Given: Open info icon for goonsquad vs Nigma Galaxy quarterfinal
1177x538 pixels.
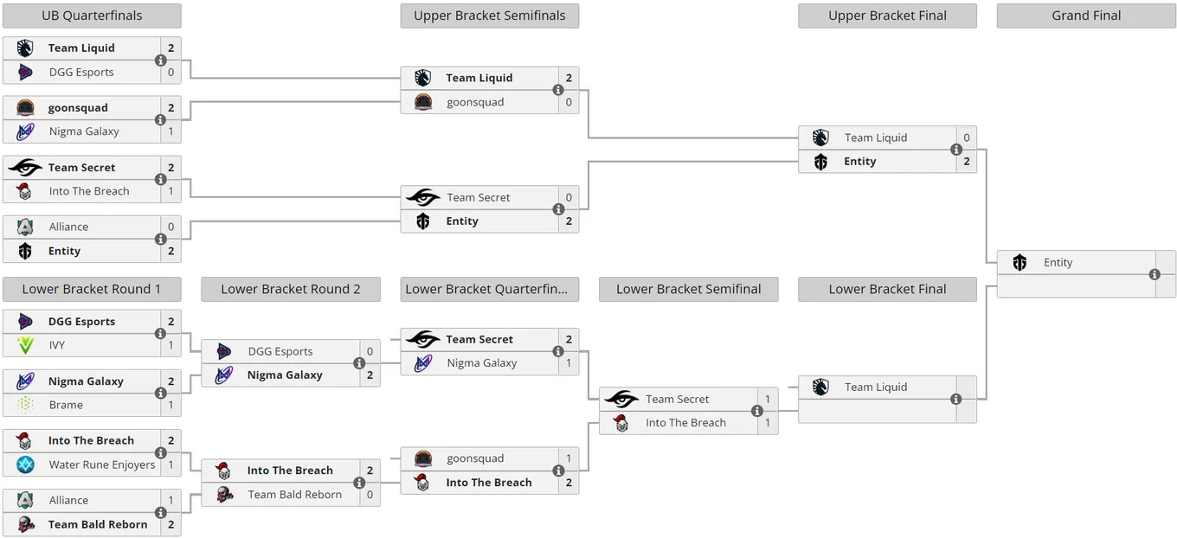Looking at the screenshot, I should (x=161, y=120).
